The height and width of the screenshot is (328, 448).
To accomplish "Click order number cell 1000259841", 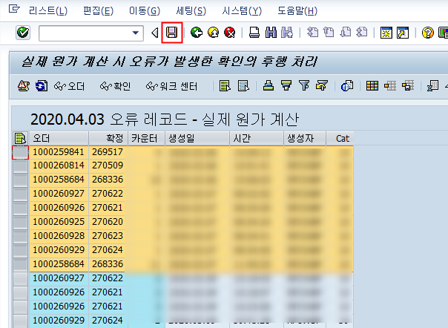I will tap(59, 152).
